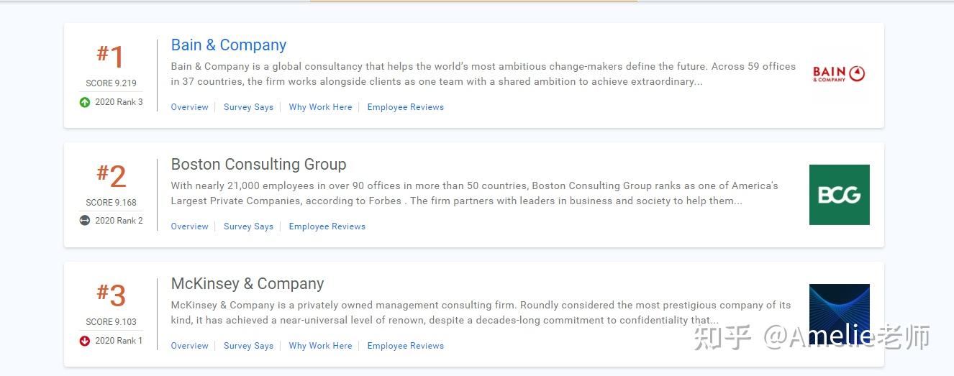Click the Bain & Company description paragraph

[483, 74]
